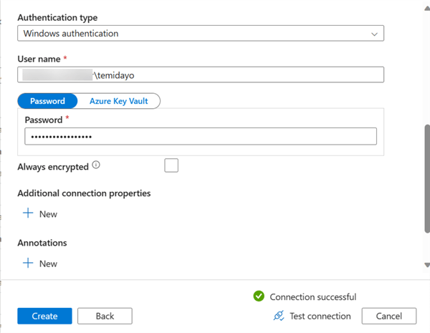The image size is (430, 333).
Task: Toggle the Always encrypted checkbox
Action: click(x=171, y=165)
